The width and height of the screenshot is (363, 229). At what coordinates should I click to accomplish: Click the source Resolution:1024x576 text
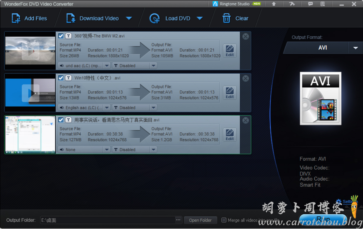[x=107, y=98]
